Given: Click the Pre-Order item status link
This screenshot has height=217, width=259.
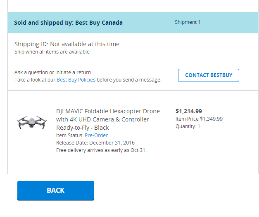Looking at the screenshot, I should coord(96,135).
